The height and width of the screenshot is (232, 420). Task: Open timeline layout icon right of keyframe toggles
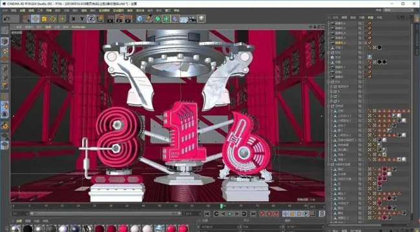click(x=322, y=213)
